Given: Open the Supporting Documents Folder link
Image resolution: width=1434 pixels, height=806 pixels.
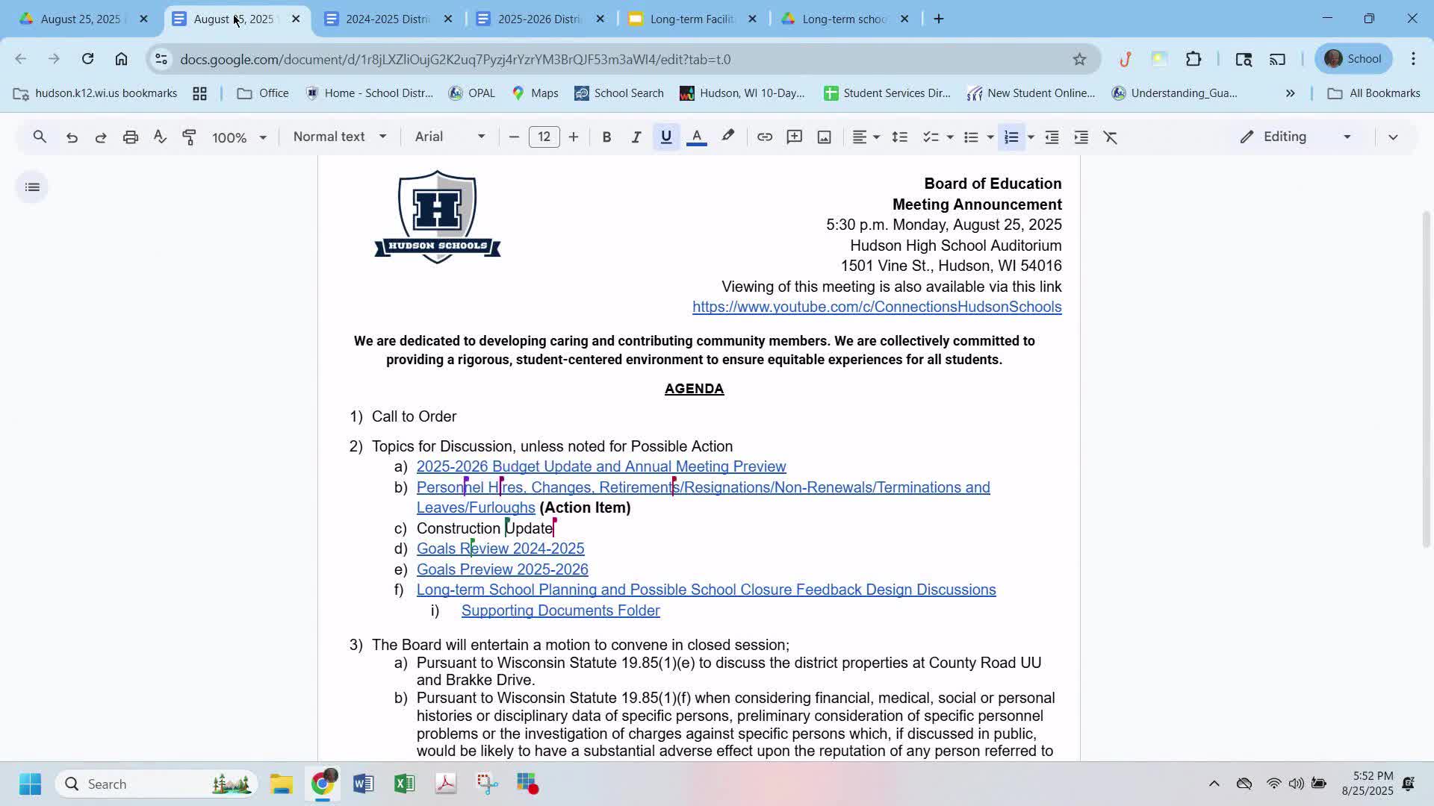Looking at the screenshot, I should click(x=560, y=610).
